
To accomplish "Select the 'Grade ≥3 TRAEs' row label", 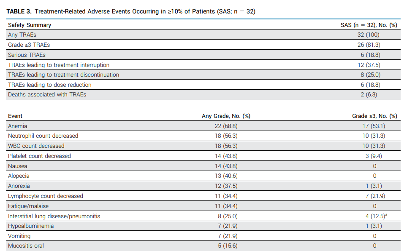I will [x=29, y=45].
